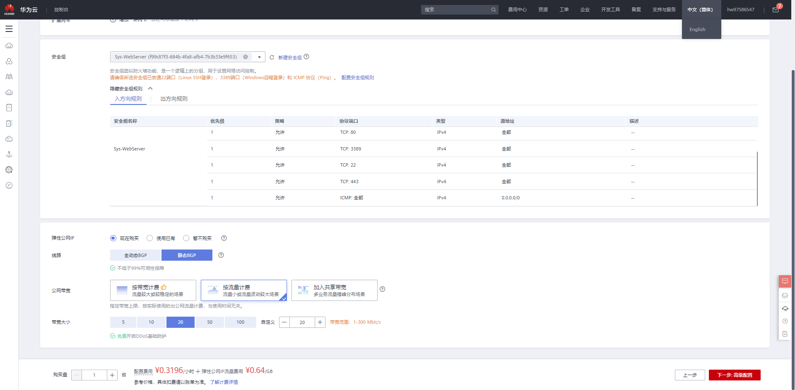
Task: Open the sailboat sidebar icon
Action: coord(9,155)
